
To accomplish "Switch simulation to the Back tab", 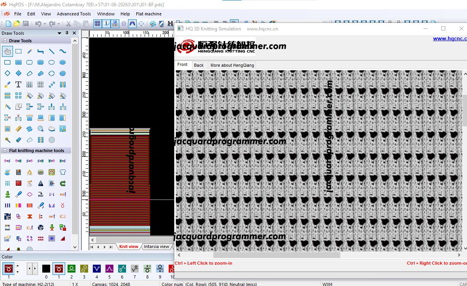I will click(199, 65).
